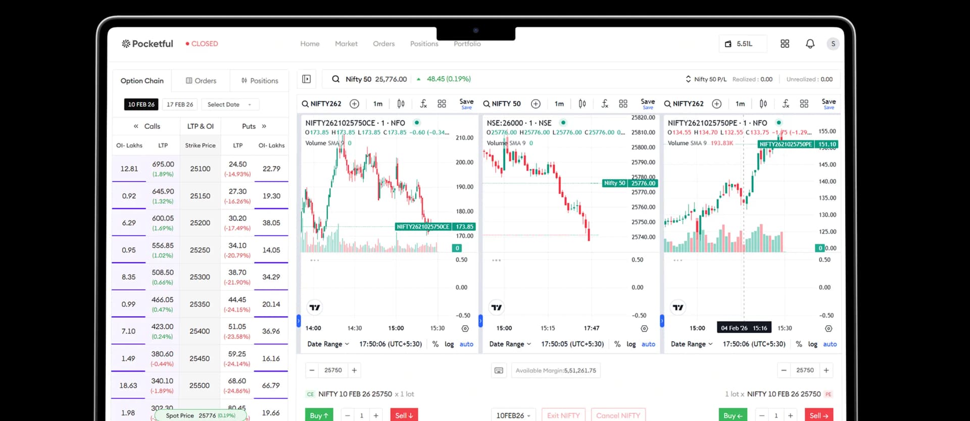Toggle log scale on NIFTY 50 chart
This screenshot has height=421, width=970.
pos(631,344)
